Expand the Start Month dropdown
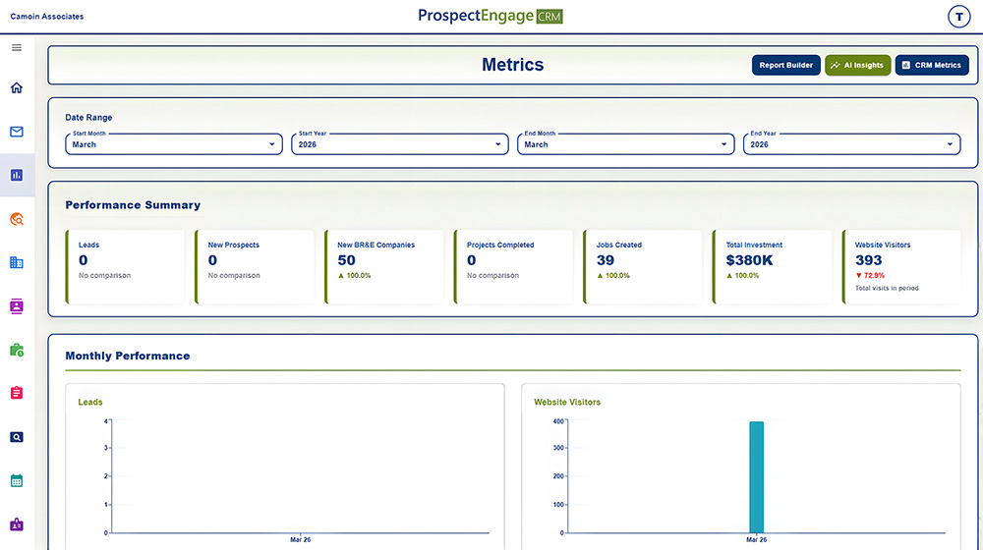The image size is (983, 550). point(174,144)
